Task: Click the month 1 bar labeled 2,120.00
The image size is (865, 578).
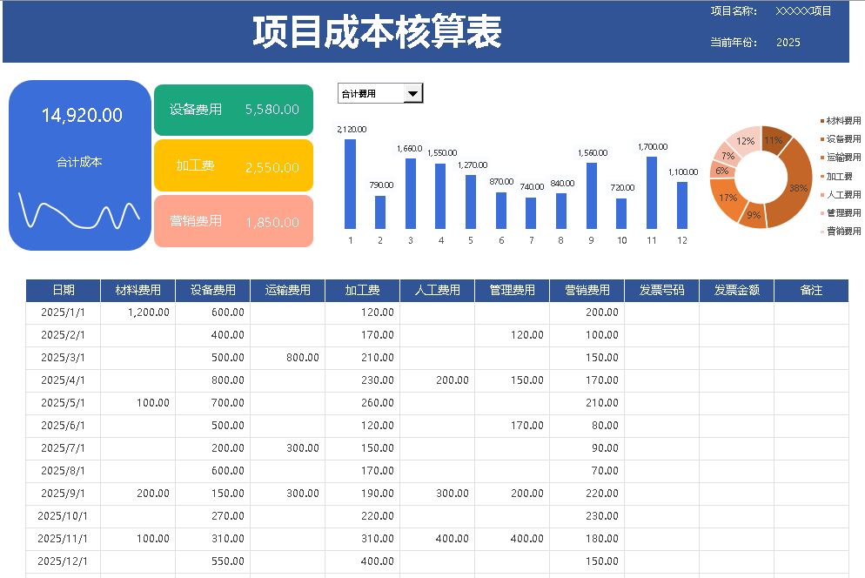Action: 351,185
